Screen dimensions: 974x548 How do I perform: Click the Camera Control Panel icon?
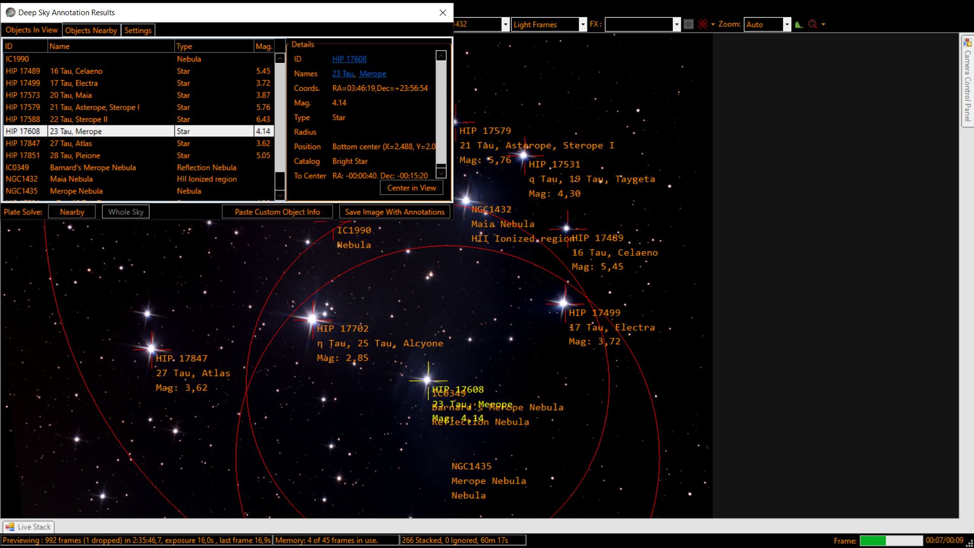pos(967,42)
